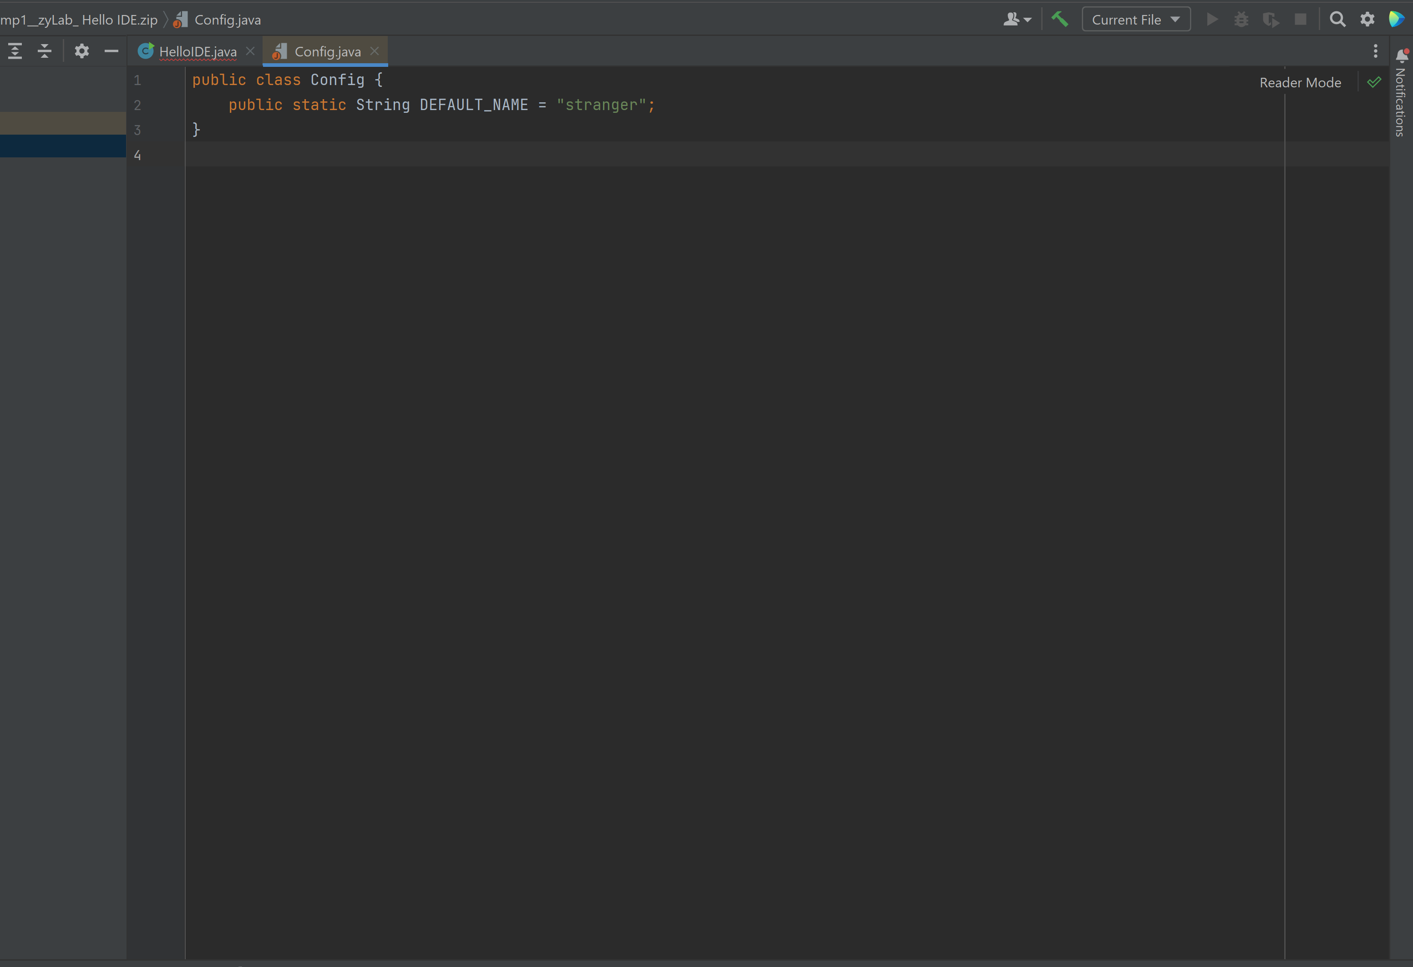Click the Stop square icon
Image resolution: width=1413 pixels, height=967 pixels.
point(1300,20)
